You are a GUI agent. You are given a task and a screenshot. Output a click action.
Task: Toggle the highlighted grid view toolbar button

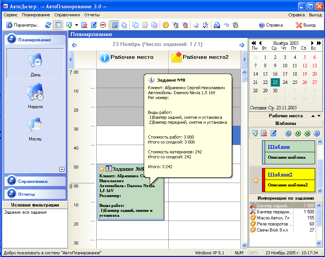click(114, 25)
